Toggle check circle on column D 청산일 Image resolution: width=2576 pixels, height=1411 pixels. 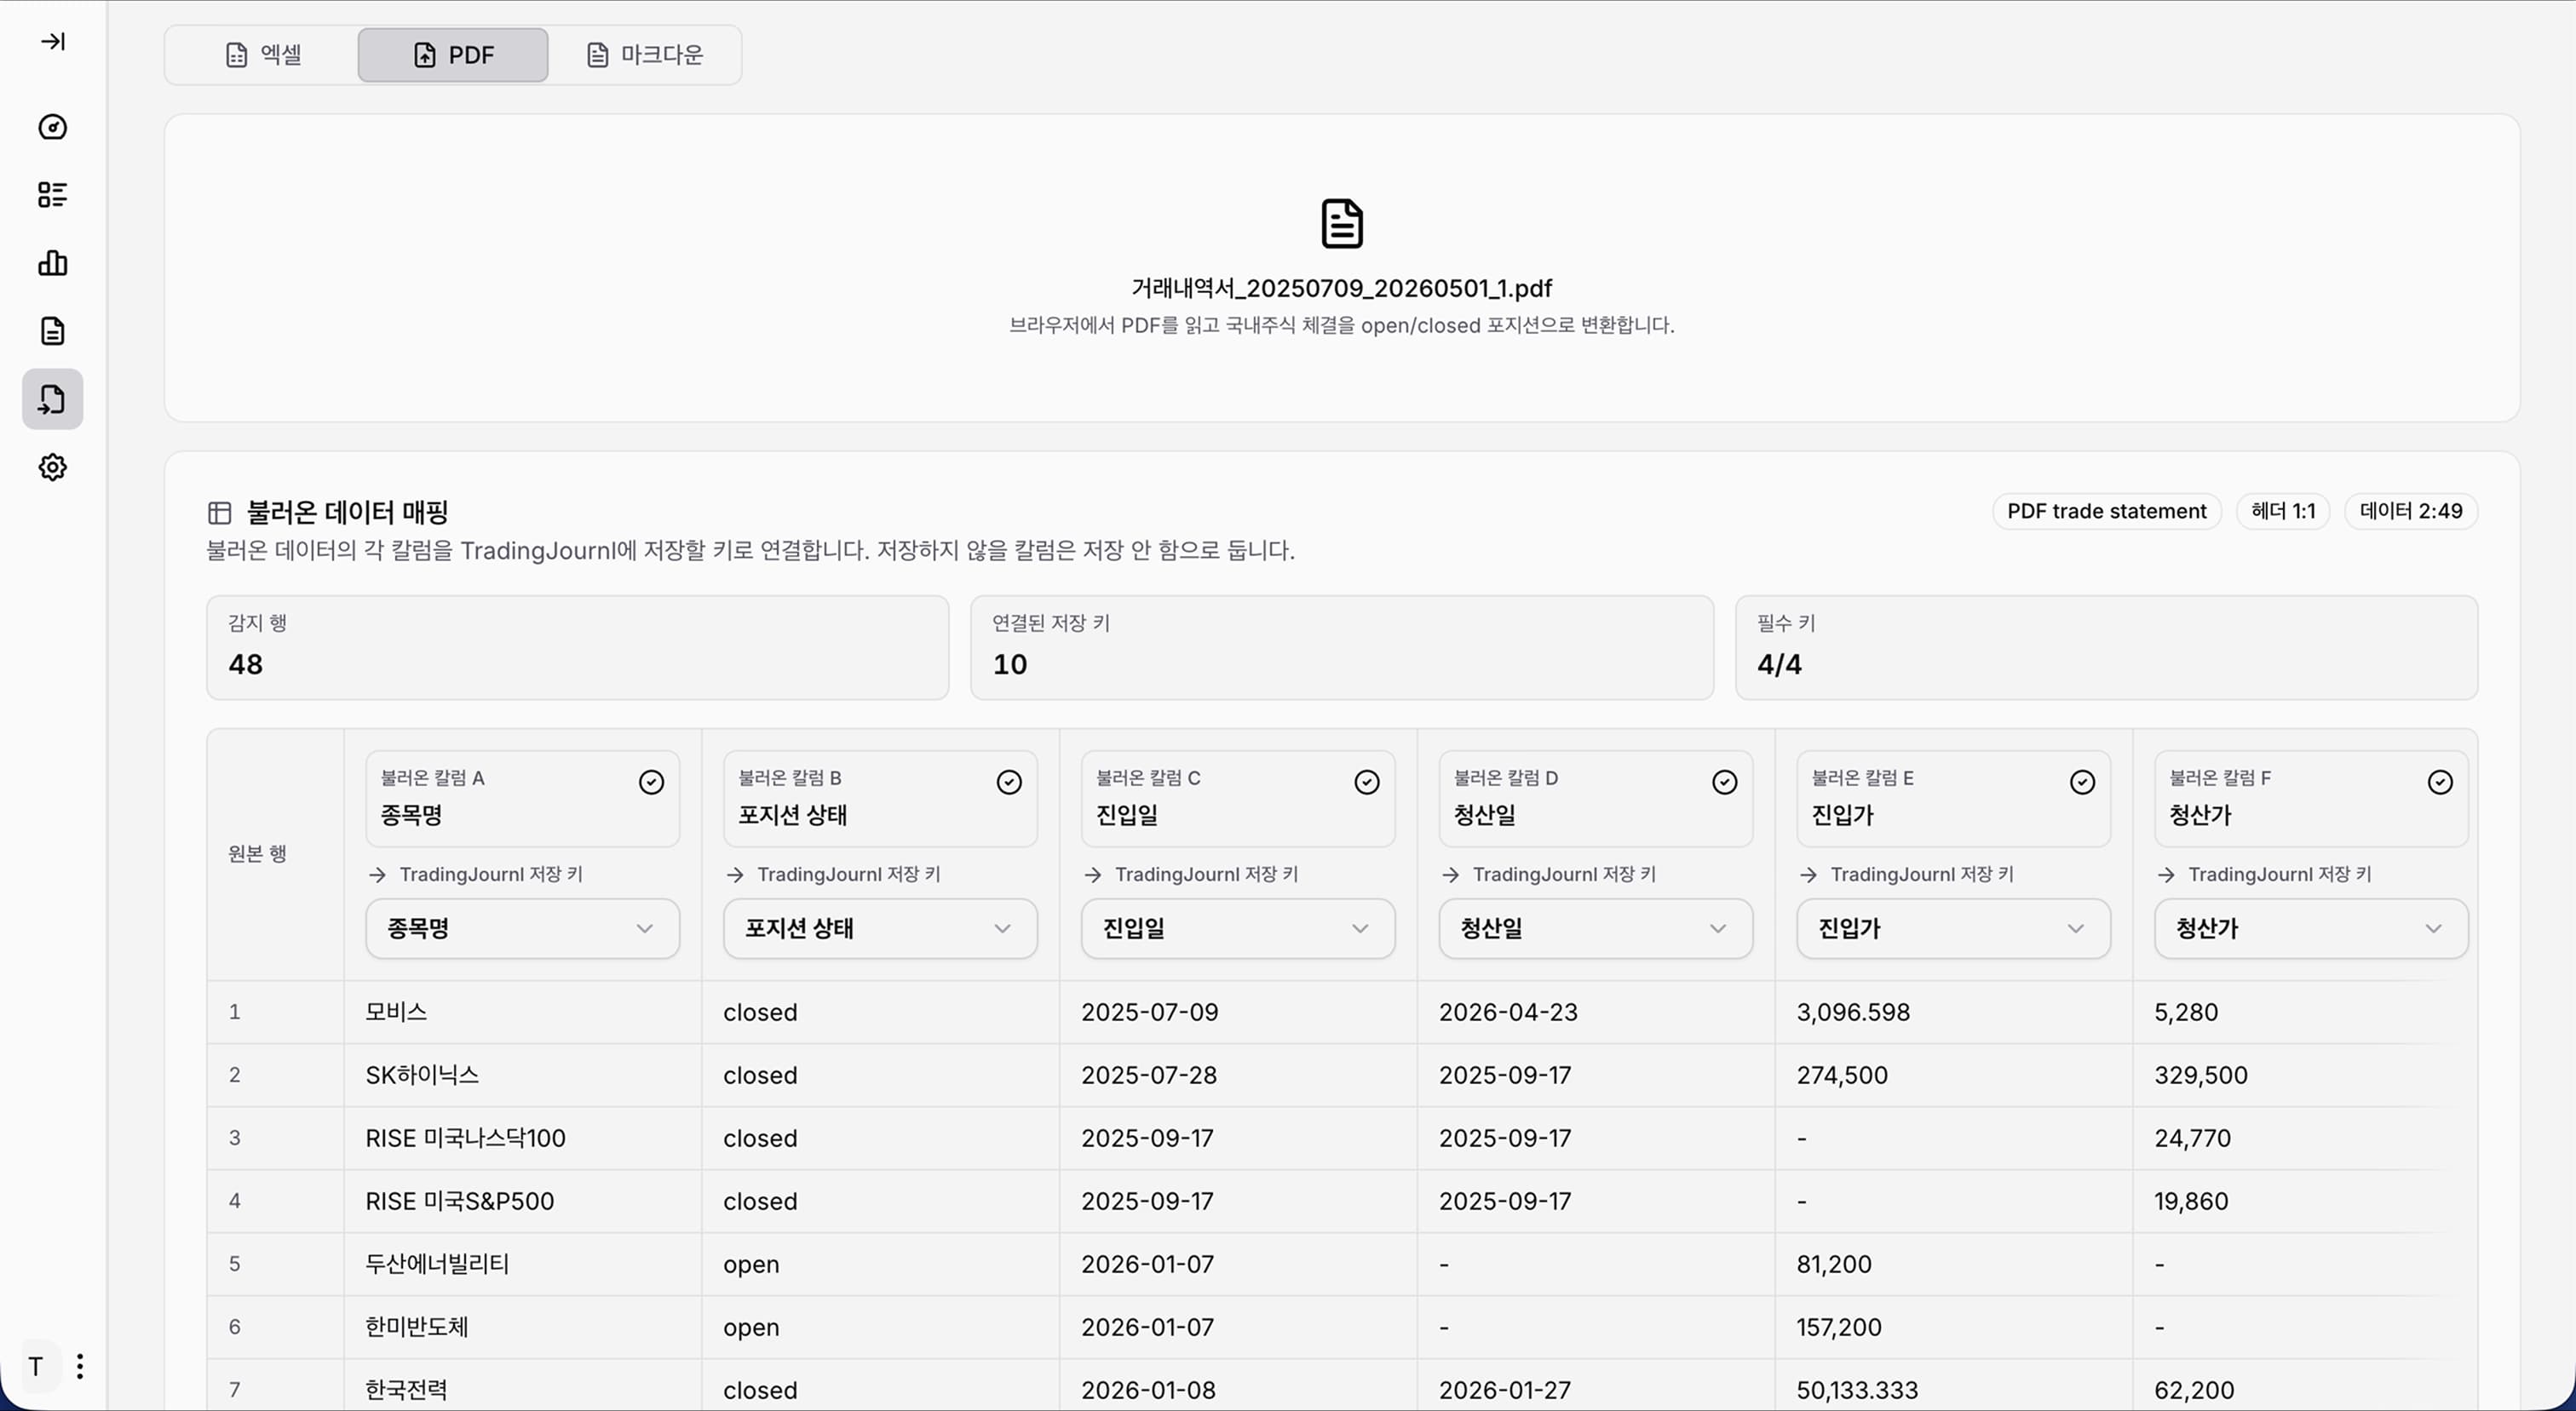1725,782
